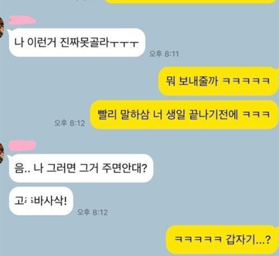Click the blurred censored part of '바사삭' message
The height and width of the screenshot is (256, 279).
pyautogui.click(x=29, y=201)
